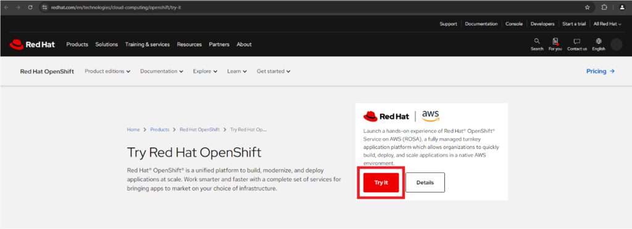Image resolution: width=632 pixels, height=229 pixels.
Task: Expand the Product editions dropdown
Action: (107, 72)
